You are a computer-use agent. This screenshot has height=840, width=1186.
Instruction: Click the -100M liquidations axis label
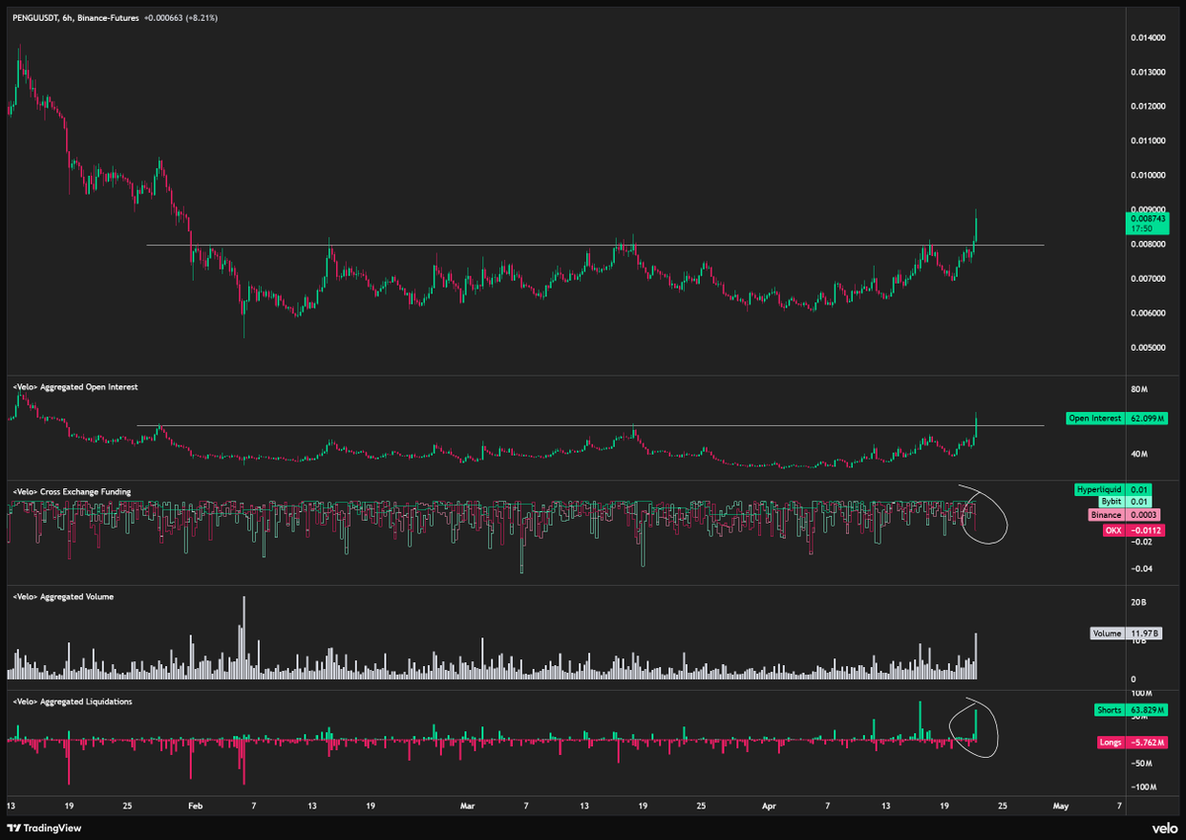point(1144,787)
